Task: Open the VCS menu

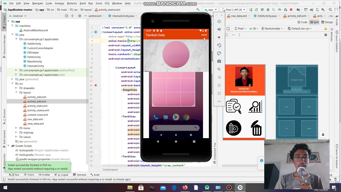Action: point(107,3)
